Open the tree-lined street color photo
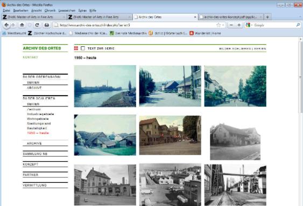Screen dimensions: 303x206 coord(235,86)
